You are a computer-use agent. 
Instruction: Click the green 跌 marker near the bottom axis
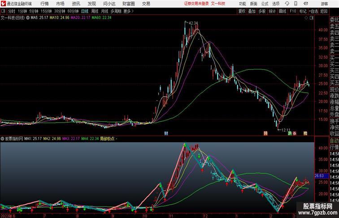290,133
